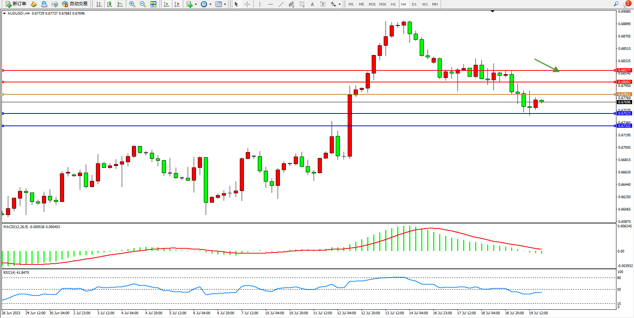Viewport: 634px width, 318px height.
Task: Open the periodicity clock dropdown arrow
Action: [x=210, y=4]
